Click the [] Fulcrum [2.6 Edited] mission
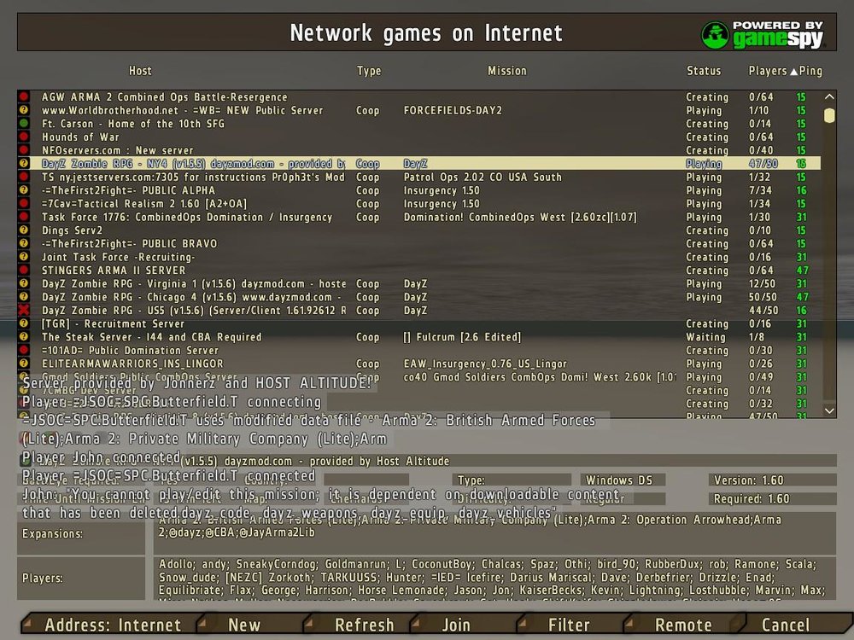The height and width of the screenshot is (640, 854). [462, 337]
